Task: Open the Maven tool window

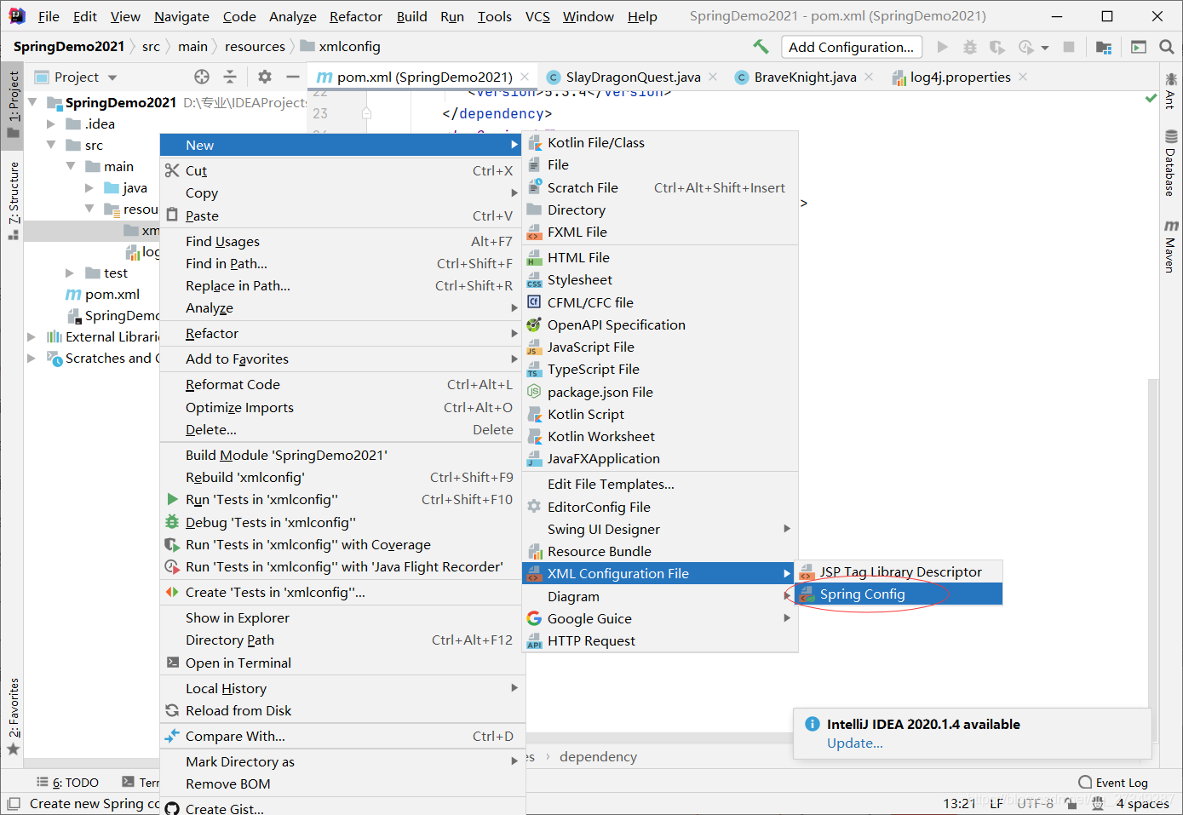Action: (x=1171, y=246)
